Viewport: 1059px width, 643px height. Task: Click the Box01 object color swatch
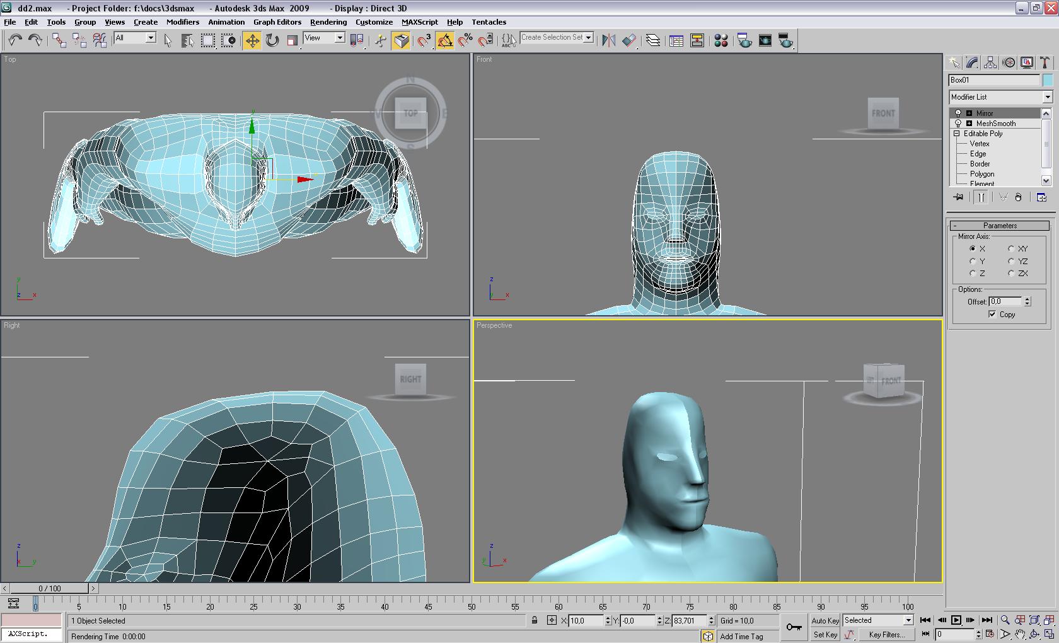point(1048,80)
